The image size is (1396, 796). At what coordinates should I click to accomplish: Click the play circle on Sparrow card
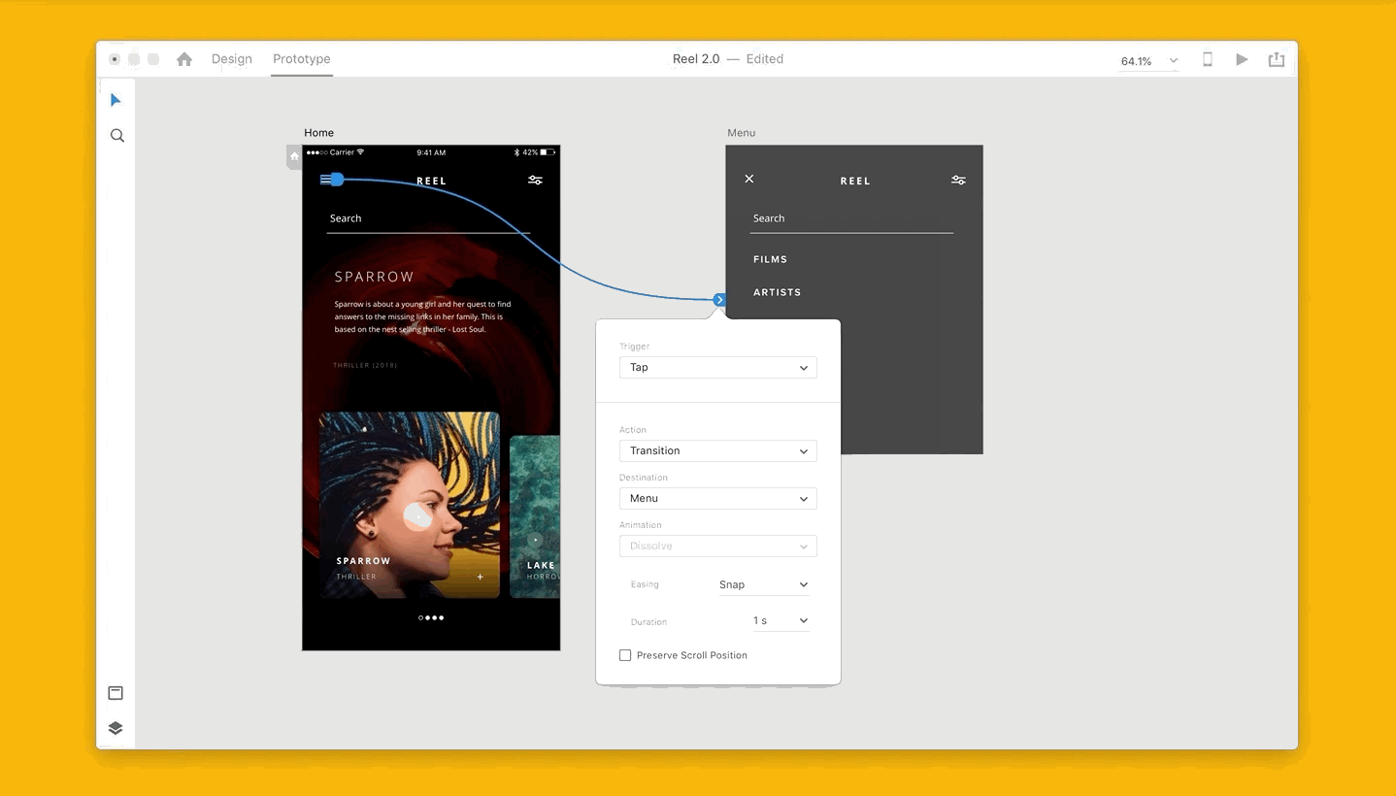[418, 516]
